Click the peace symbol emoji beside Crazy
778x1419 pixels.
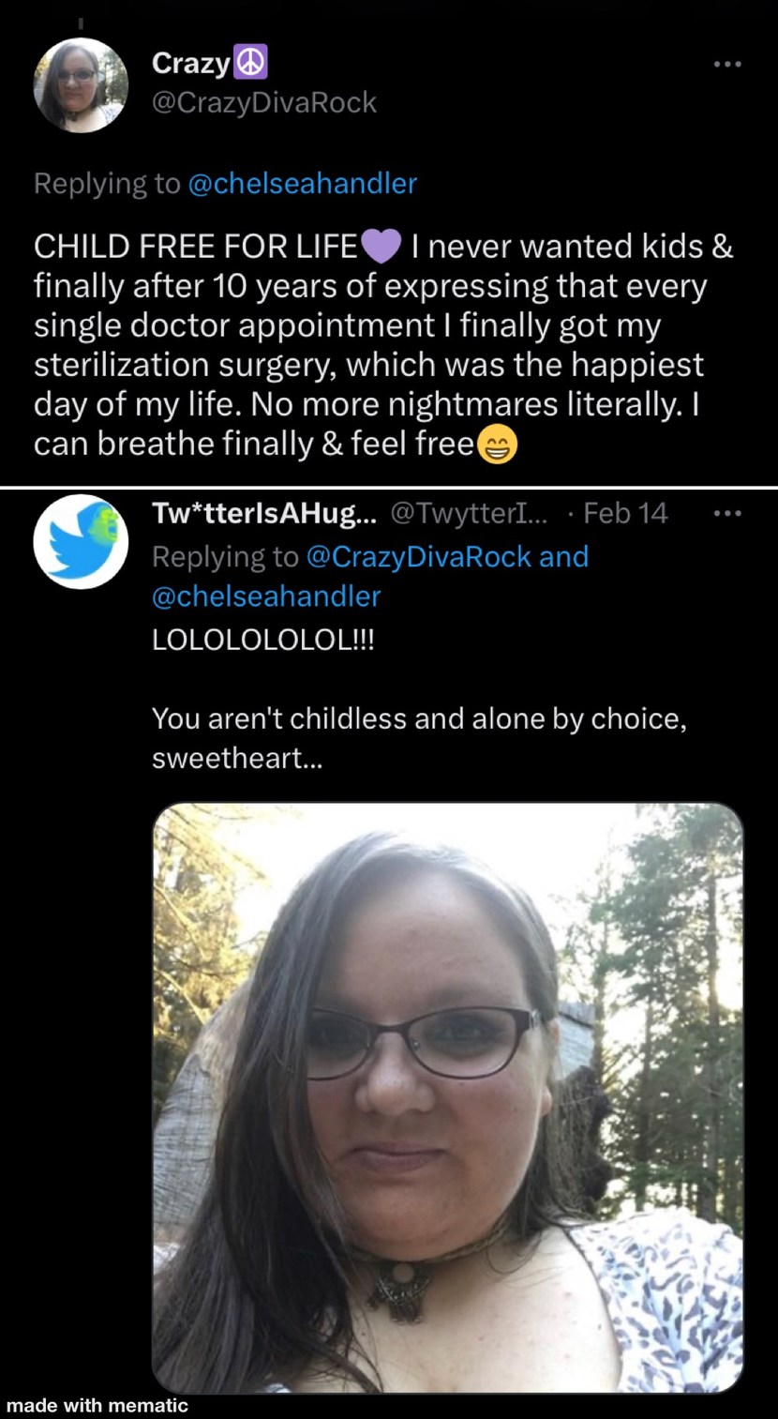[251, 64]
